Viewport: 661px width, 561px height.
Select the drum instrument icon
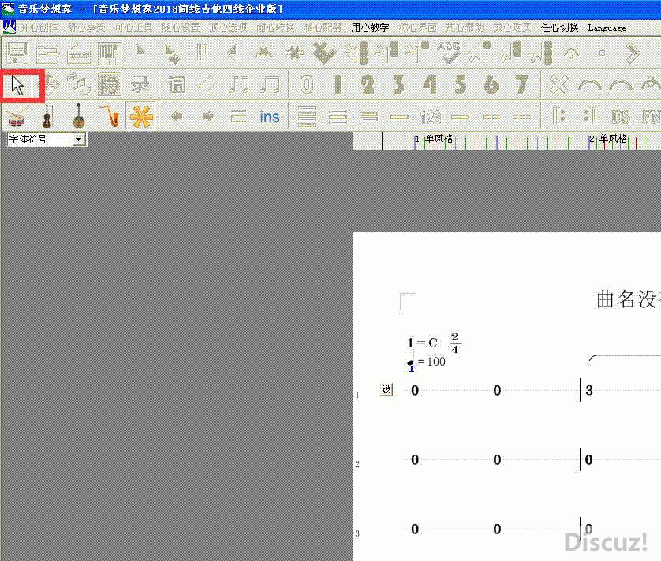coord(17,117)
